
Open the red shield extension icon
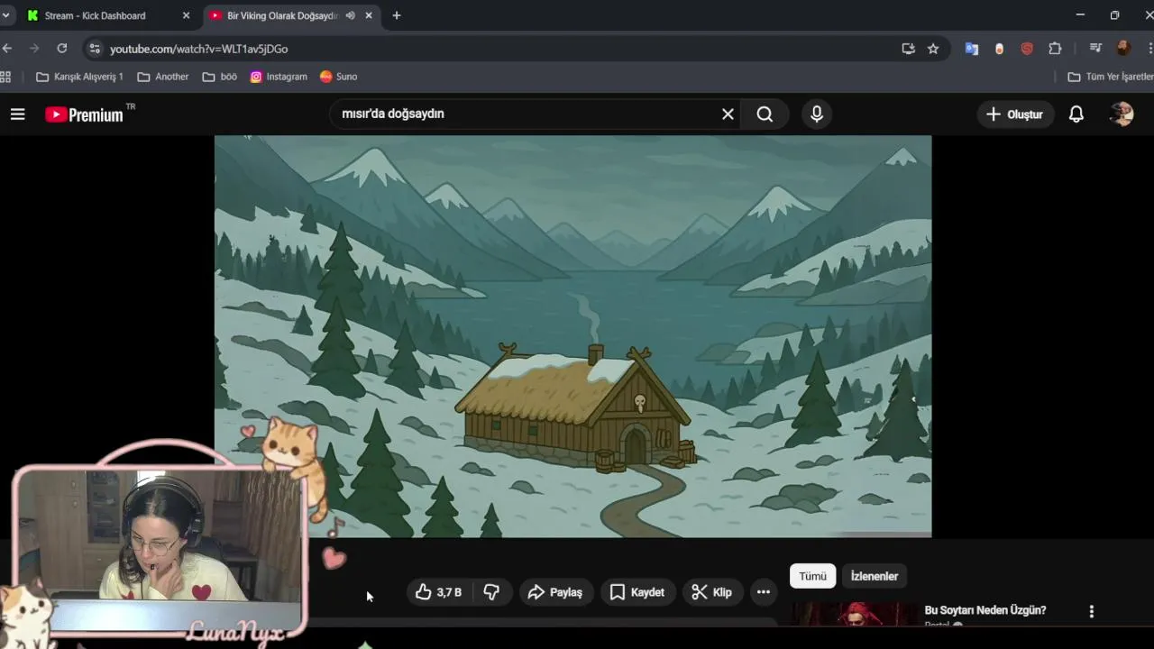pyautogui.click(x=1027, y=49)
